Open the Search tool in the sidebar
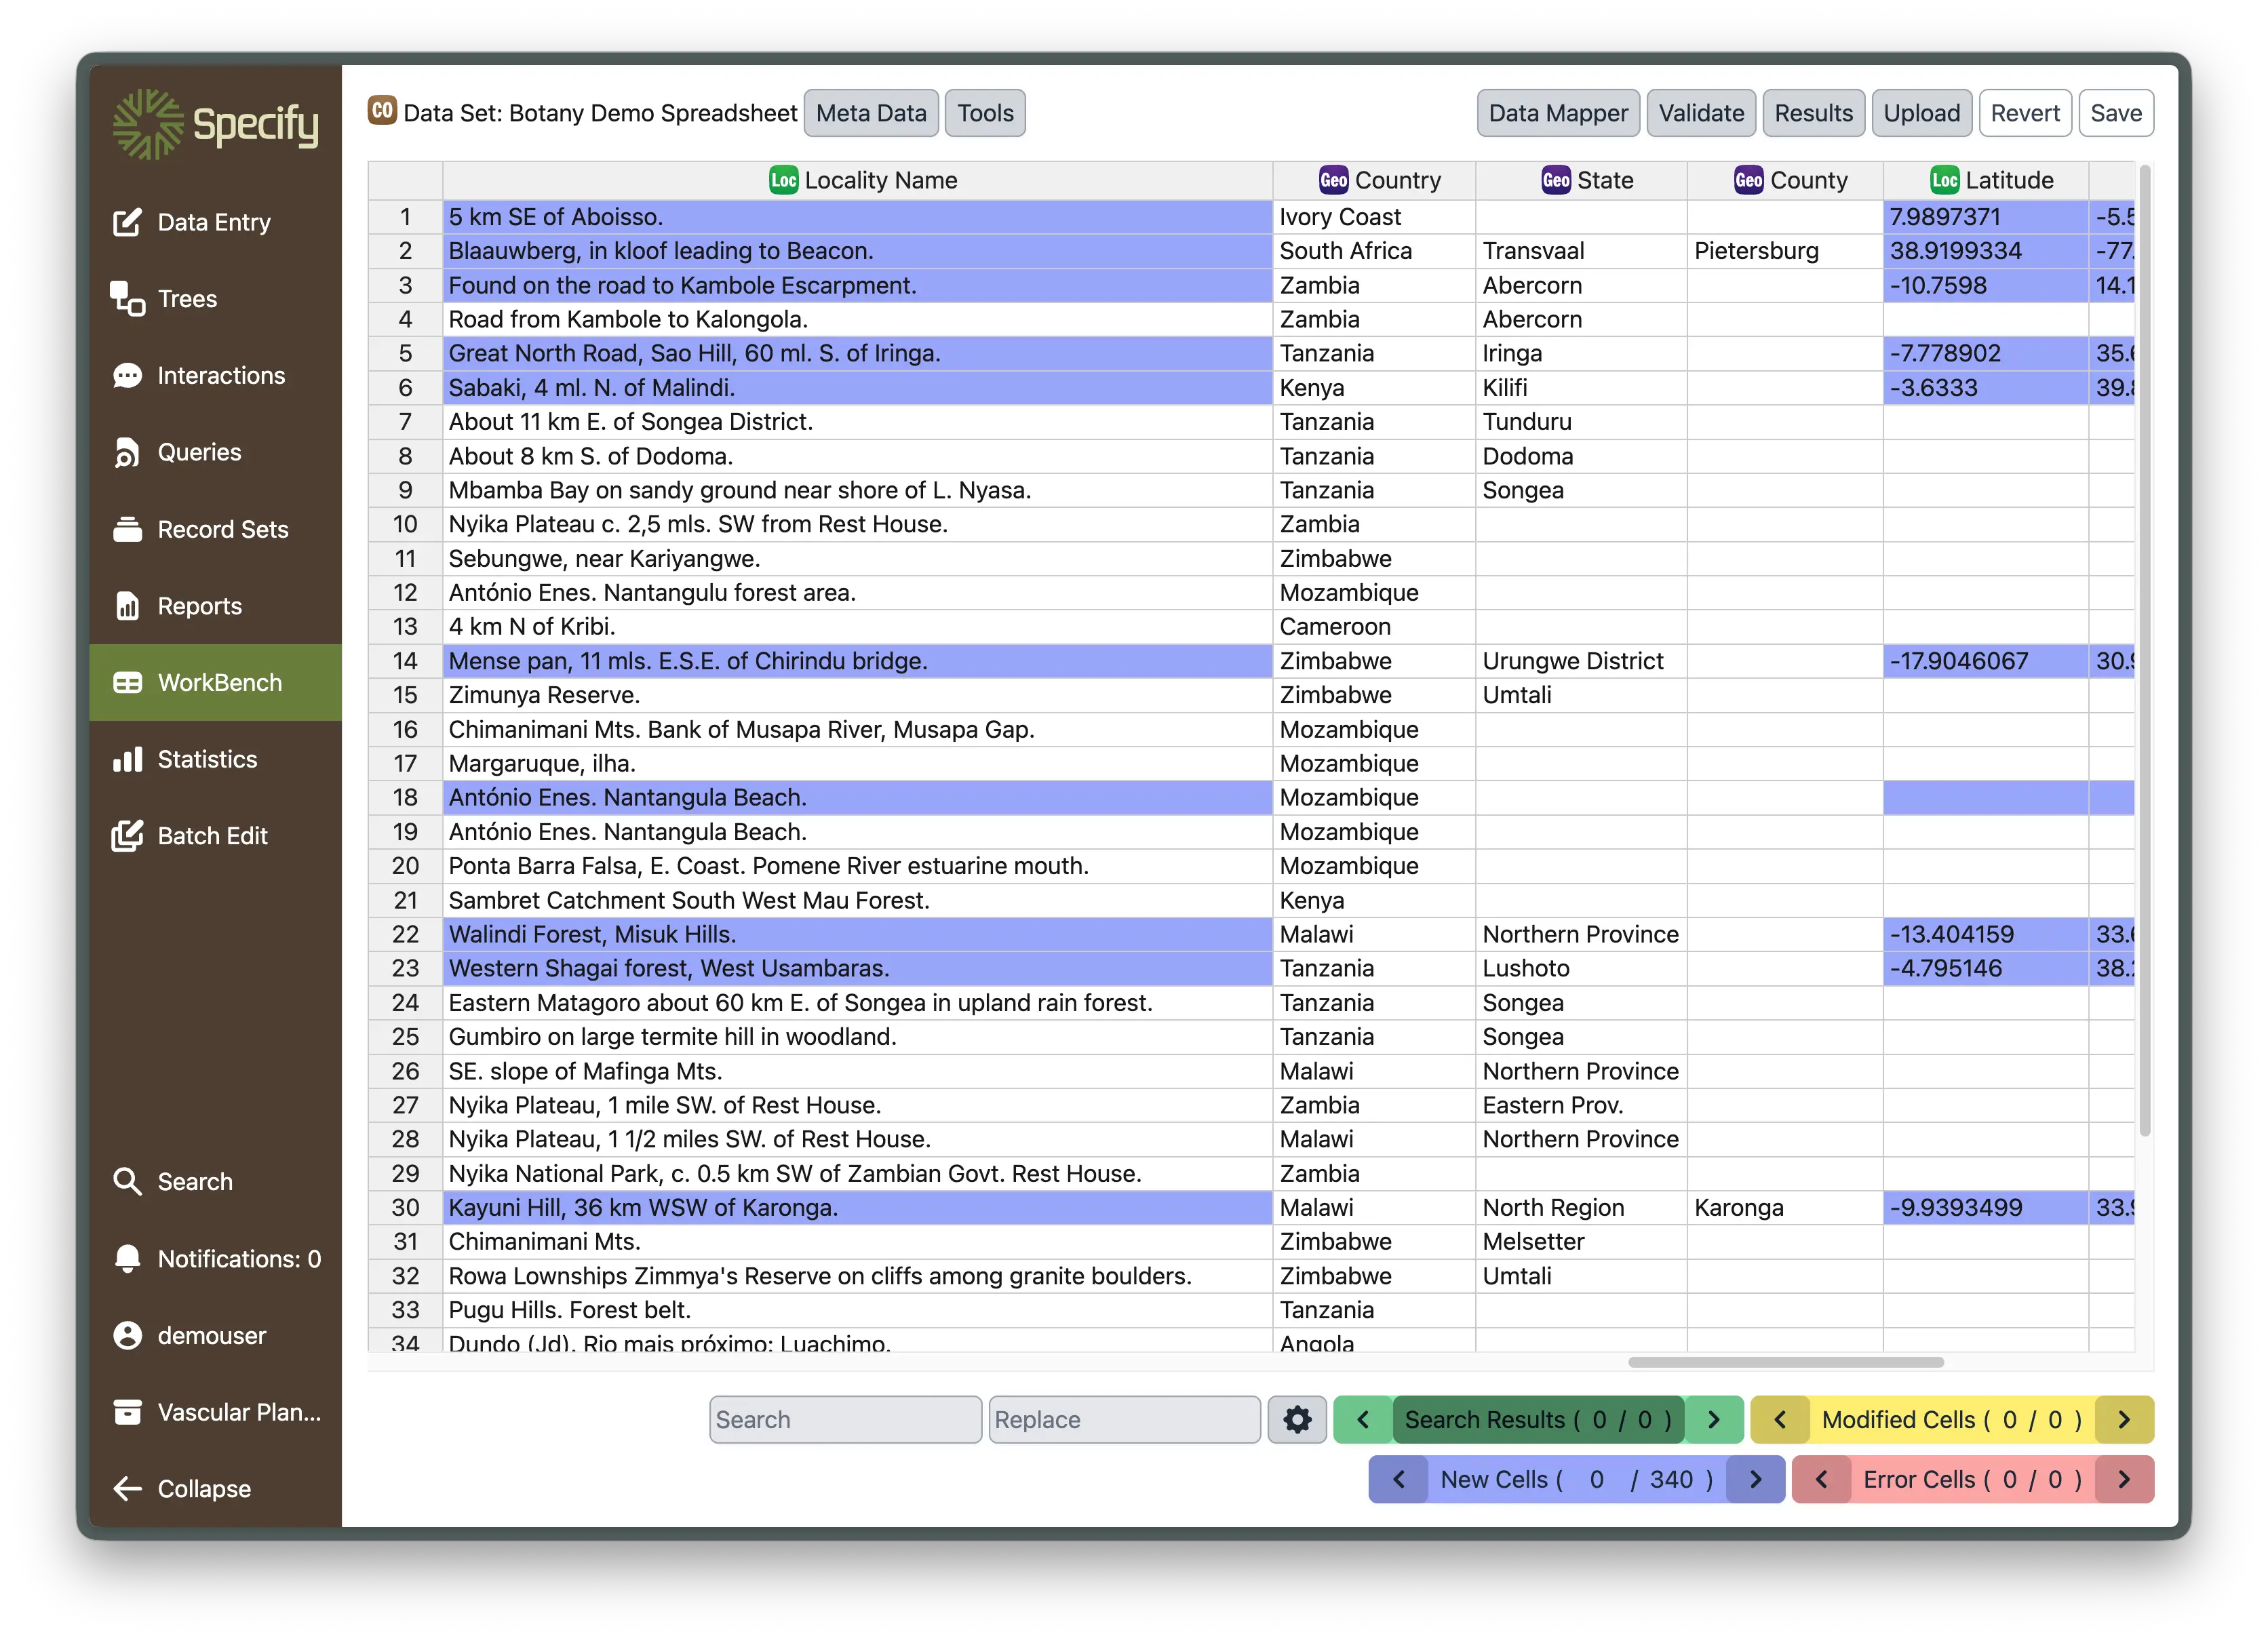This screenshot has height=1641, width=2268. pos(194,1181)
